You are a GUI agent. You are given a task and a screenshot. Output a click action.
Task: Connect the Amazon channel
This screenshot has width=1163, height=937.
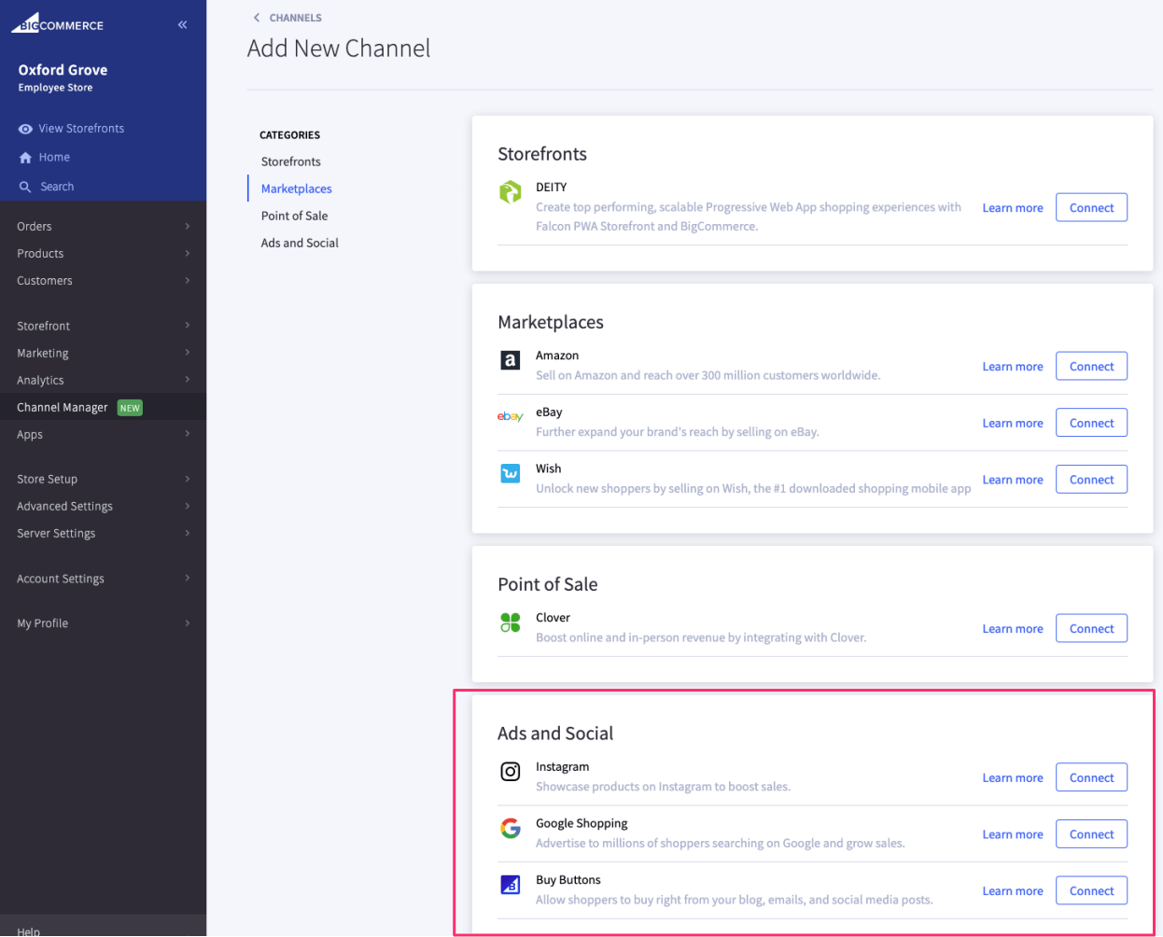click(1091, 367)
